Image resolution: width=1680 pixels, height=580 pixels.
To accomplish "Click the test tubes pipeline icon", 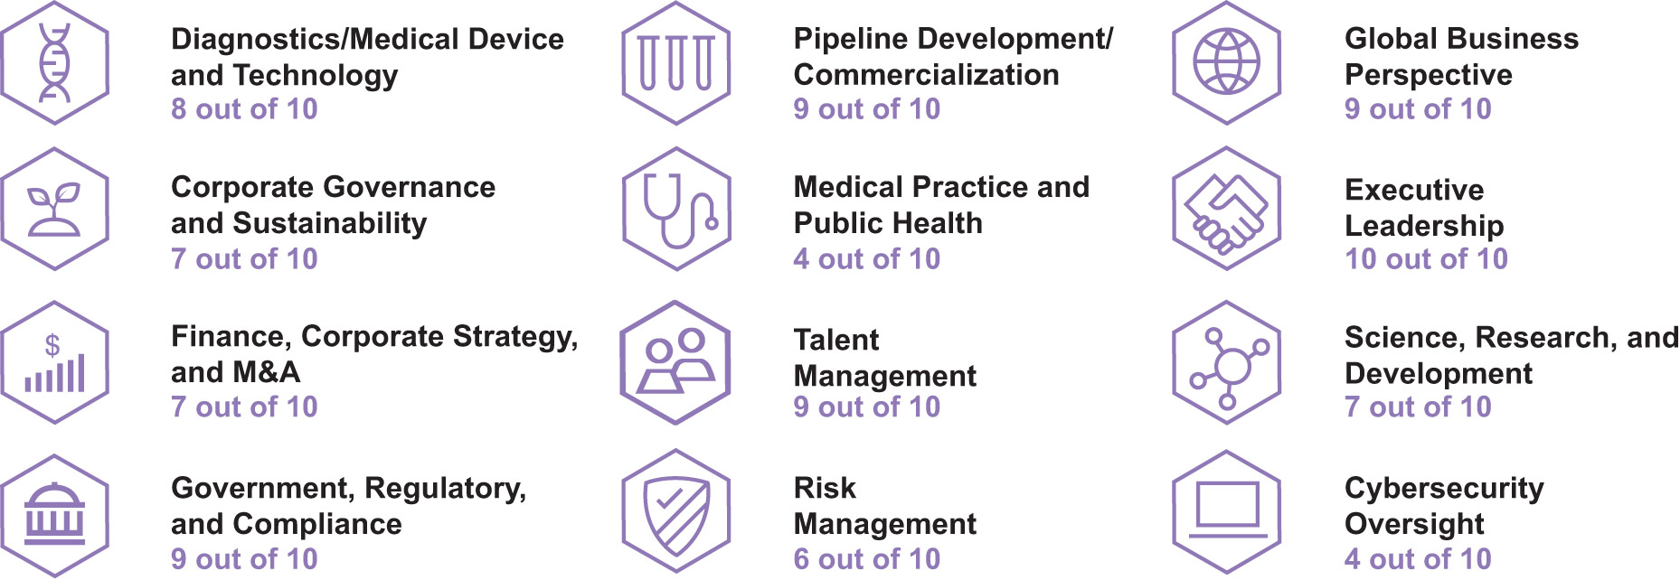I will pos(676,63).
